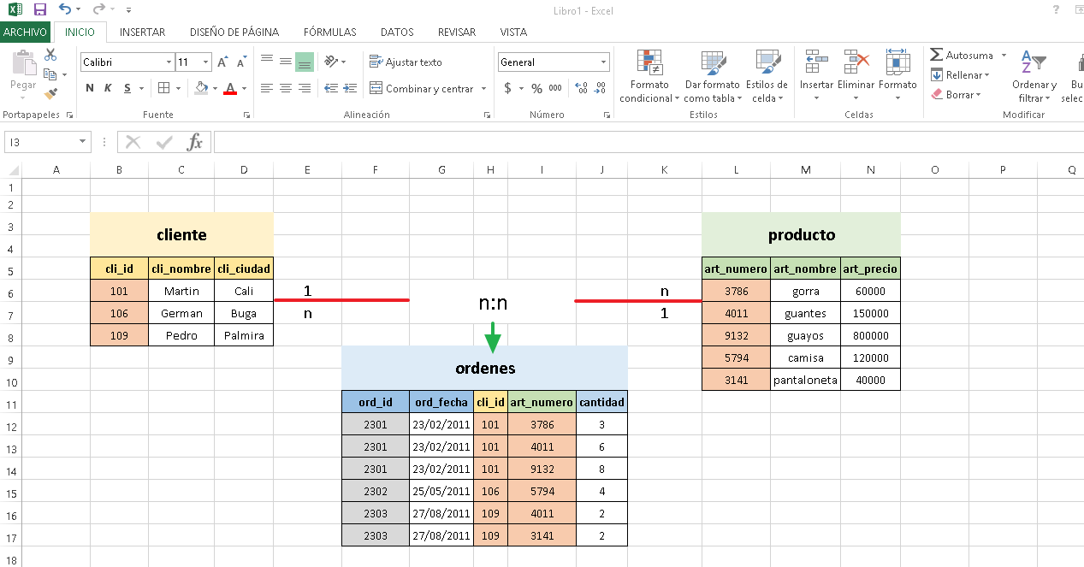This screenshot has height=567, width=1084.
Task: Apply the red font color swatch
Action: tap(229, 88)
